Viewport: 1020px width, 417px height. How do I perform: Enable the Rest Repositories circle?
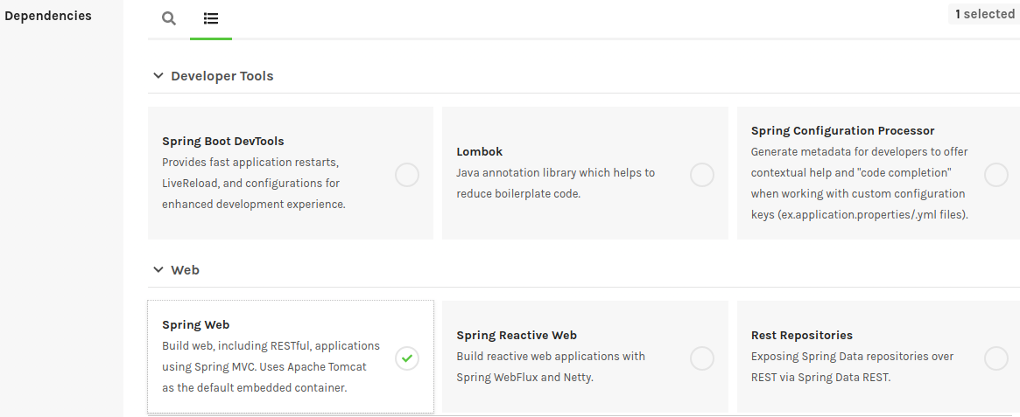995,358
